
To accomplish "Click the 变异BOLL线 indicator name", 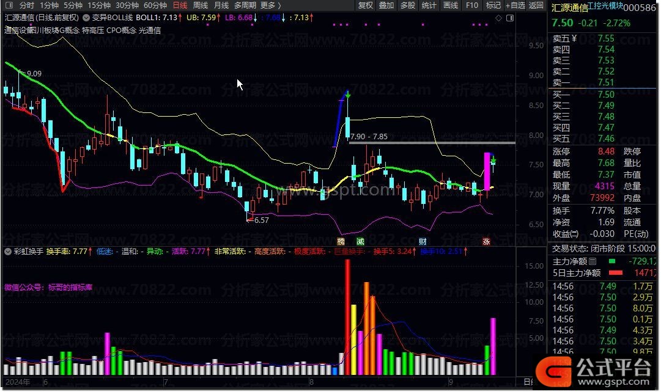I will pyautogui.click(x=112, y=18).
